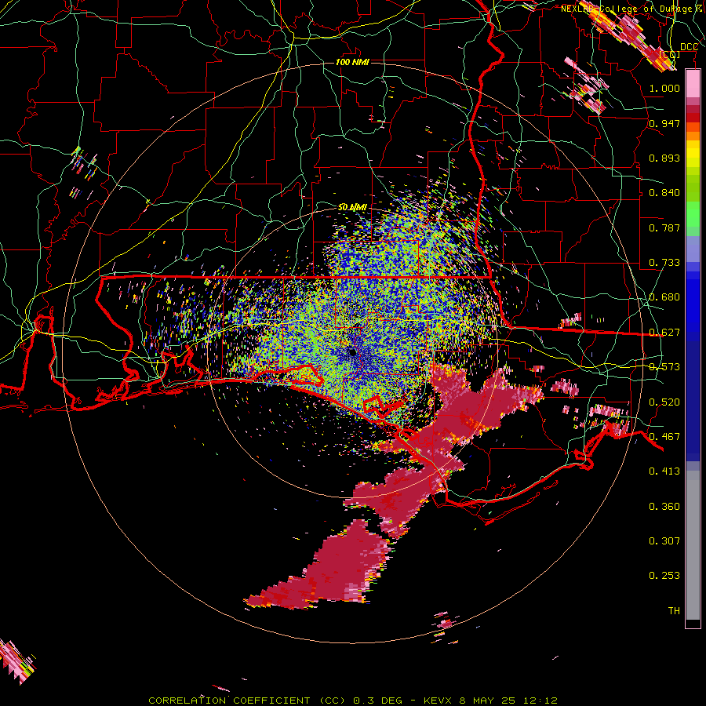Click the 0.627 legend value
Viewport: 706px width, 706px height.
pos(664,332)
